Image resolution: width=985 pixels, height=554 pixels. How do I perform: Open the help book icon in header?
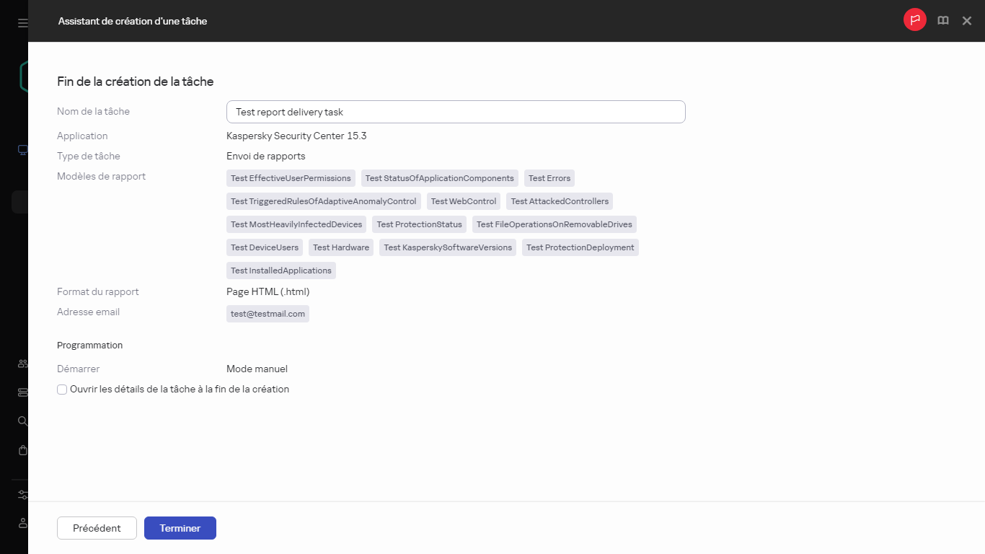coord(942,21)
